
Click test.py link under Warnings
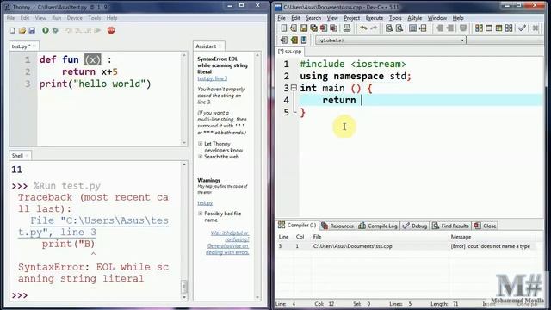point(205,203)
